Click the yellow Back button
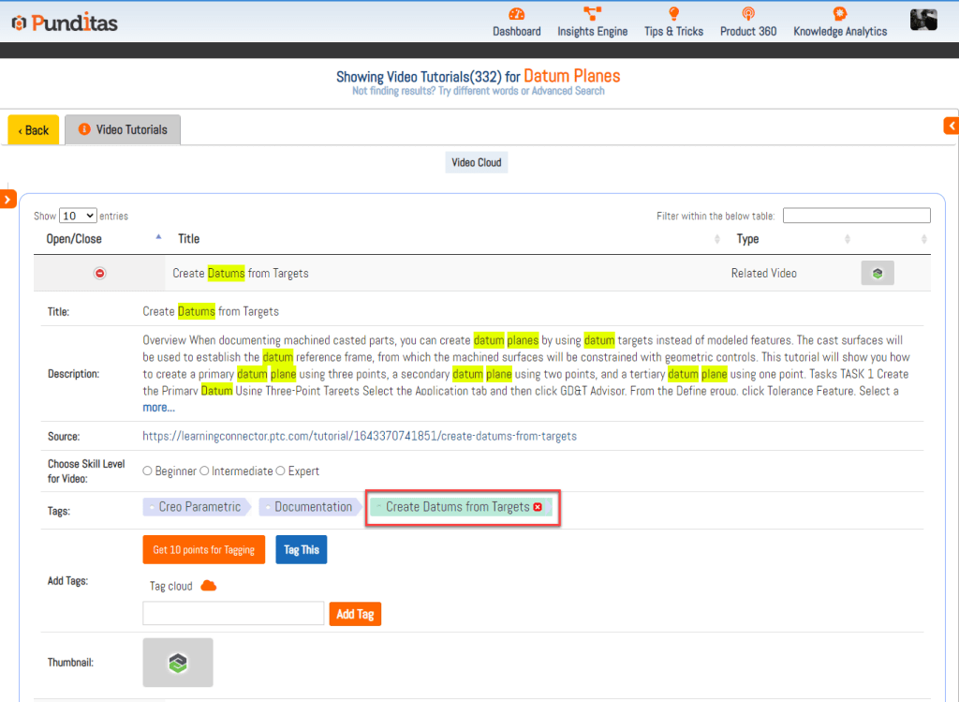 [x=34, y=130]
